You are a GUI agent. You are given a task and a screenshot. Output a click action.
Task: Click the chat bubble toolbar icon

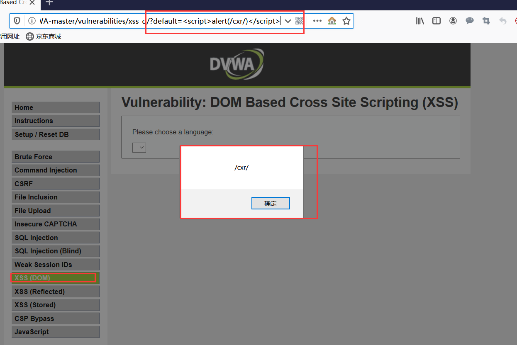tap(470, 21)
